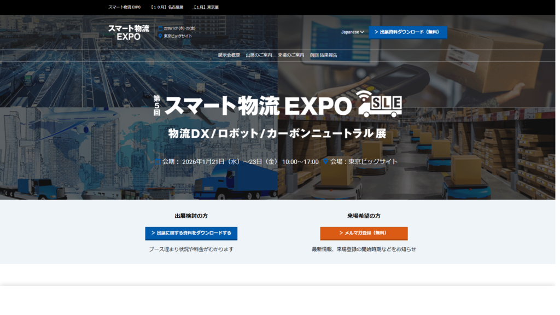Click 出展資料ダウンロード（無料） button

408,32
